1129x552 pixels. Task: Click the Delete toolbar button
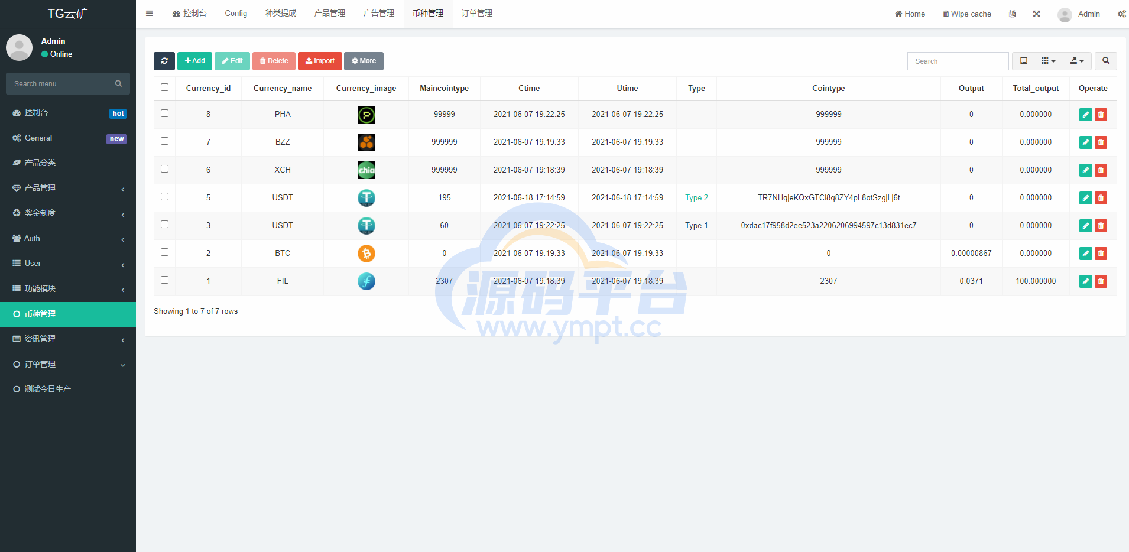pos(274,61)
